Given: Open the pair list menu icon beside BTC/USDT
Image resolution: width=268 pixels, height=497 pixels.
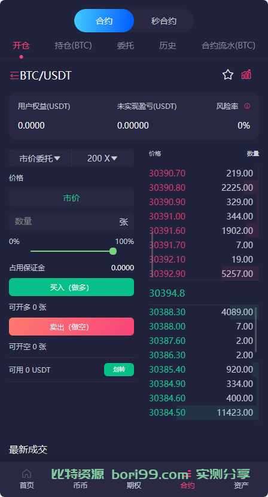Looking at the screenshot, I should tap(14, 75).
